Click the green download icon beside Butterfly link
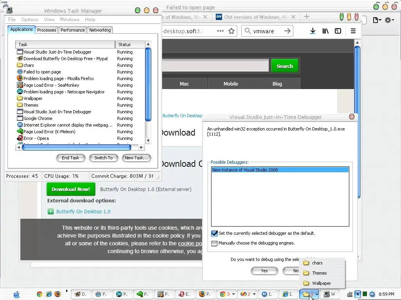 coord(51,211)
